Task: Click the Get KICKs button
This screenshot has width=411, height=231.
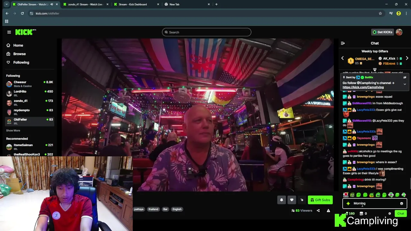Action: [382, 32]
